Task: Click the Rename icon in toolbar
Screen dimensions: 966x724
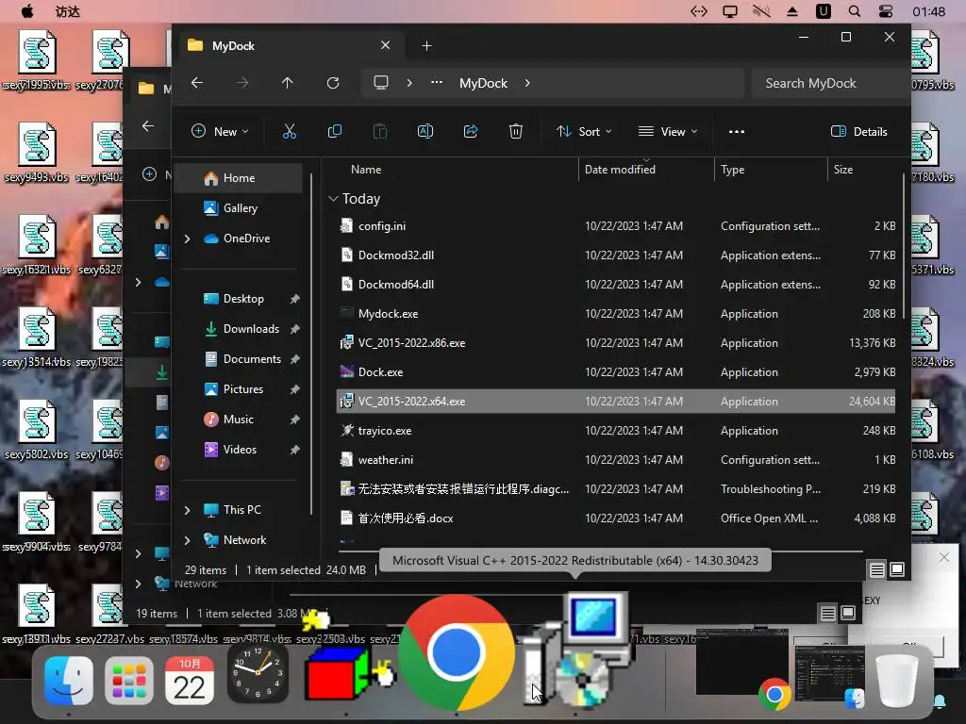Action: pyautogui.click(x=425, y=131)
